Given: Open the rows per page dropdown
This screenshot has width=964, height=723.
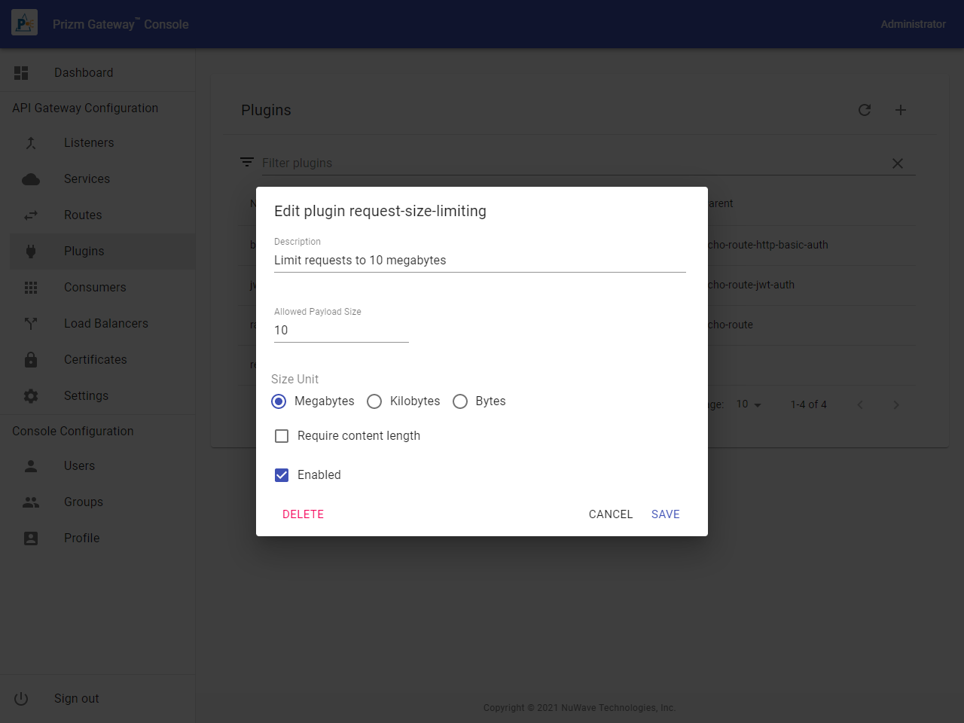Looking at the screenshot, I should click(749, 404).
